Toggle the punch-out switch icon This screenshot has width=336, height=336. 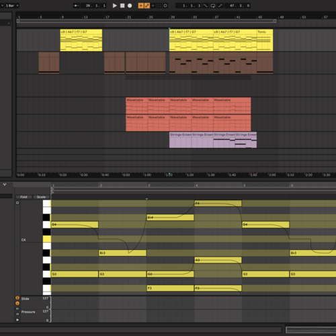click(220, 5)
